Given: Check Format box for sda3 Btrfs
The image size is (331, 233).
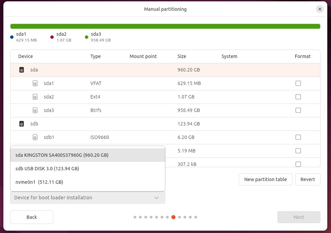Looking at the screenshot, I should click(298, 110).
